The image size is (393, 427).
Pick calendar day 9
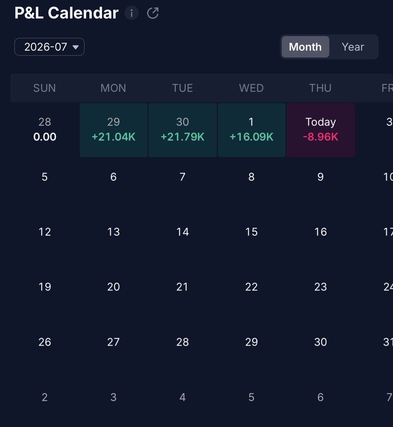(320, 177)
